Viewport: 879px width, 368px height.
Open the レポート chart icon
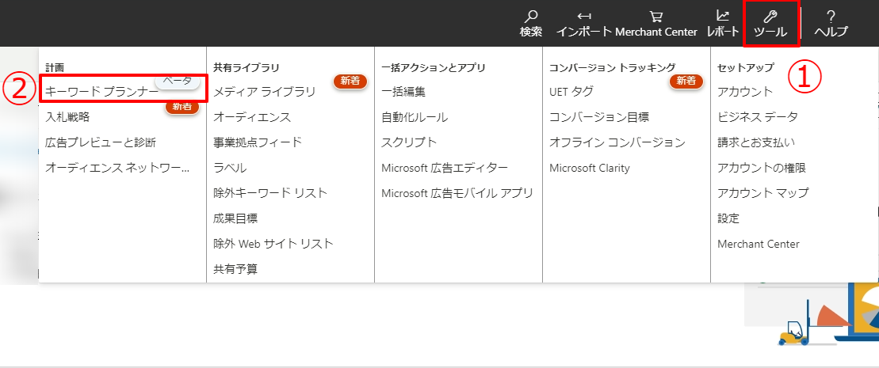pos(722,16)
